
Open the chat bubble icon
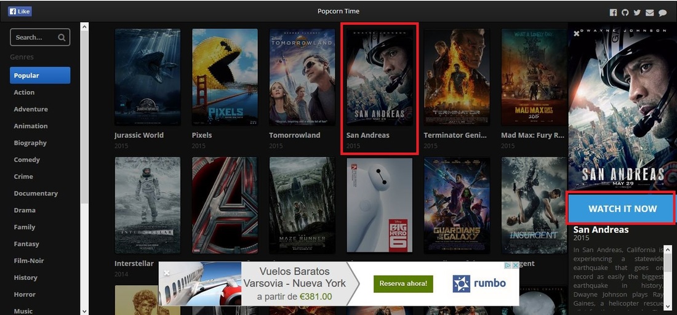click(x=663, y=13)
